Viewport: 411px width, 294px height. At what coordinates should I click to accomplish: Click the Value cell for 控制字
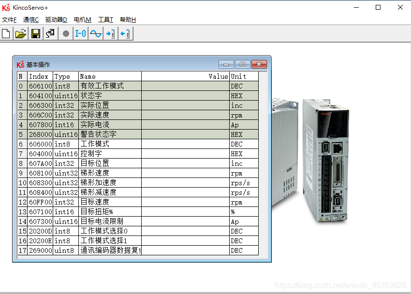click(185, 154)
